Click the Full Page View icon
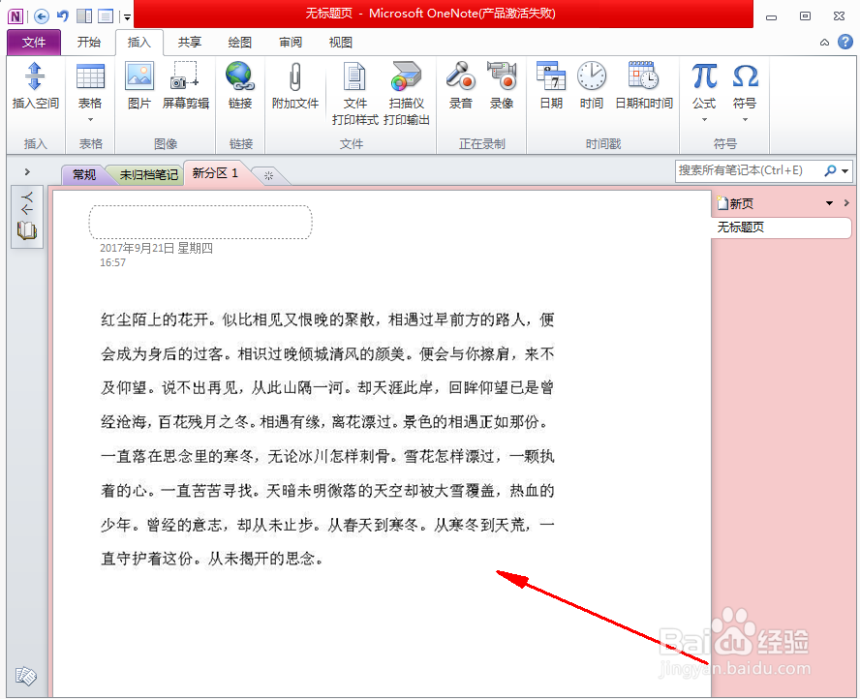 [106, 16]
